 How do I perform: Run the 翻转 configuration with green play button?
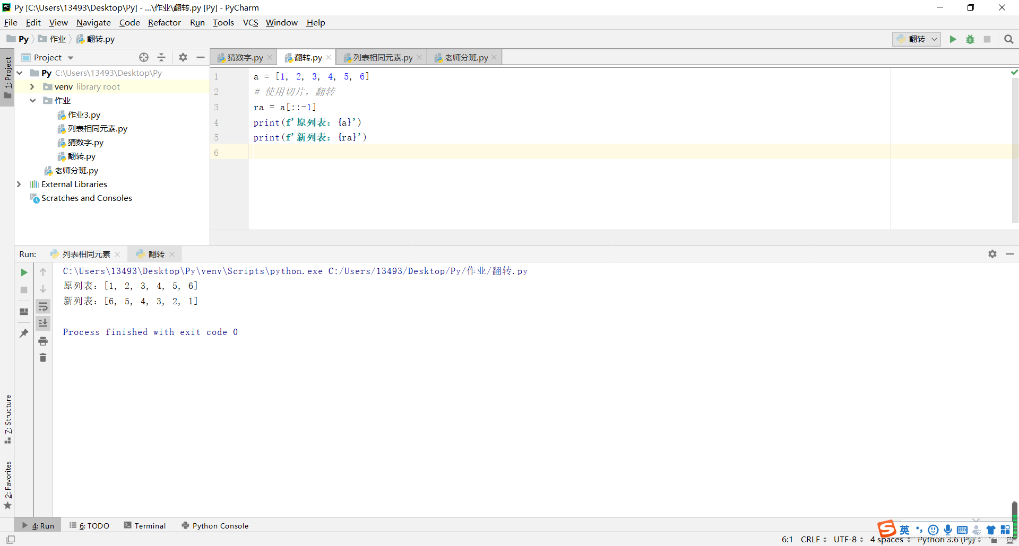[x=953, y=39]
